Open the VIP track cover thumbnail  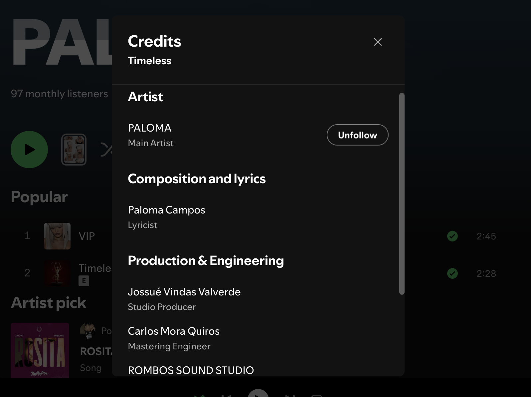point(57,236)
